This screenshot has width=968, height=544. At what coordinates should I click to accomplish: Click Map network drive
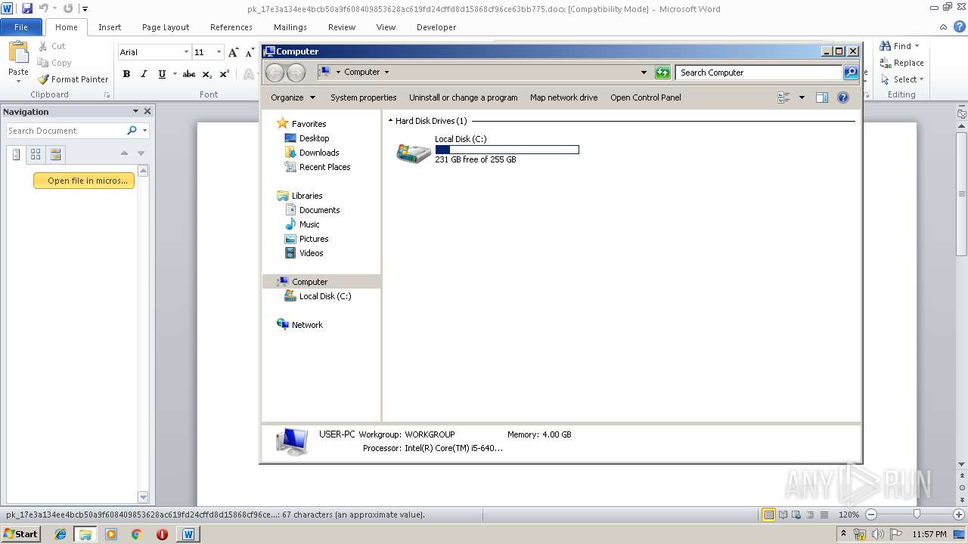tap(564, 97)
